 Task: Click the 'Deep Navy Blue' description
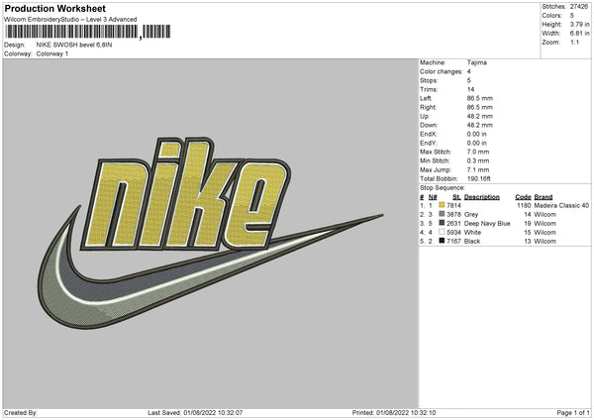coord(487,223)
